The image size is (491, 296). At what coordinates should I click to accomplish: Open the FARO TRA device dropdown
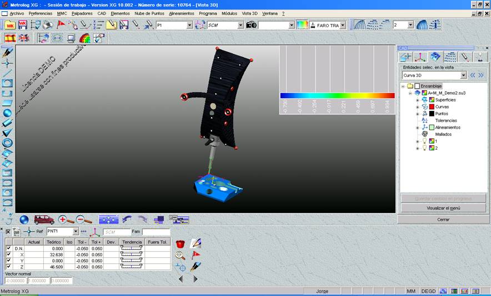coord(343,25)
